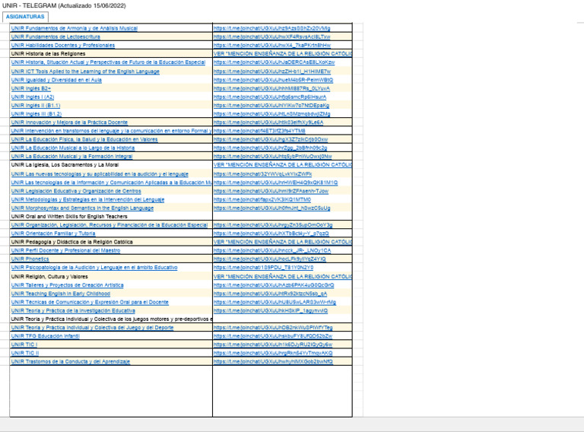Image resolution: width=584 pixels, height=432 pixels.
Task: Open Telegram URL for Orientación Familiar y Tutoría
Action: click(x=271, y=233)
